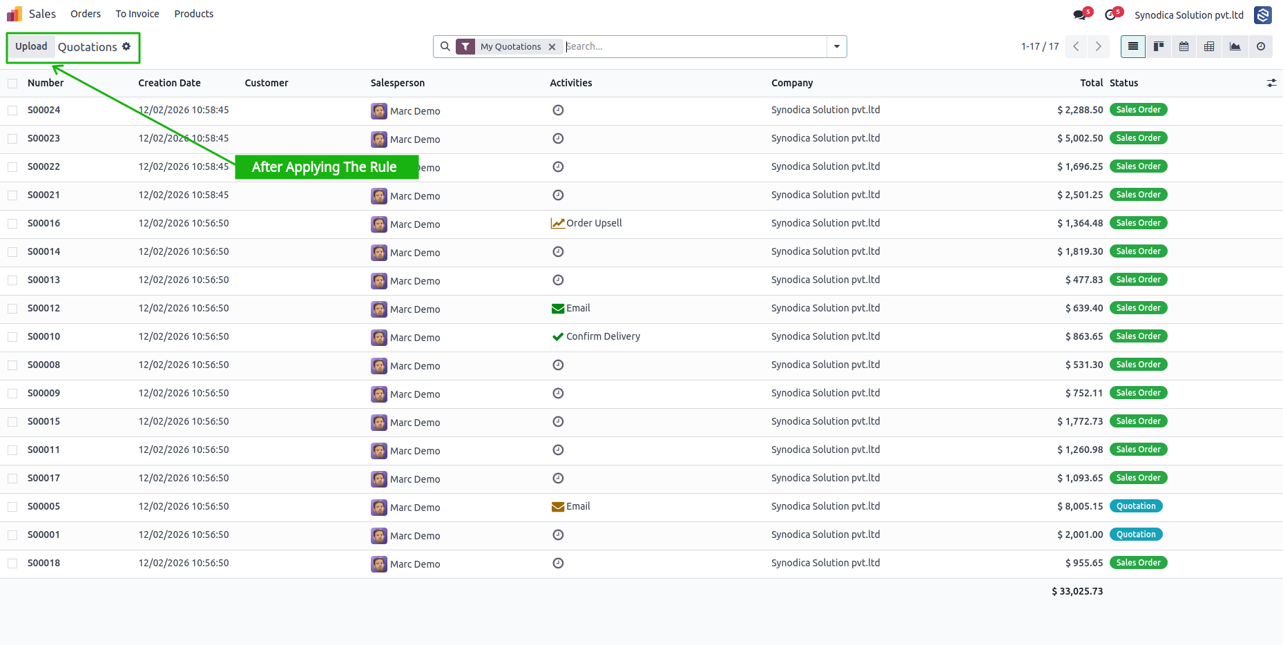
Task: Sort by Number column header
Action: pos(46,83)
